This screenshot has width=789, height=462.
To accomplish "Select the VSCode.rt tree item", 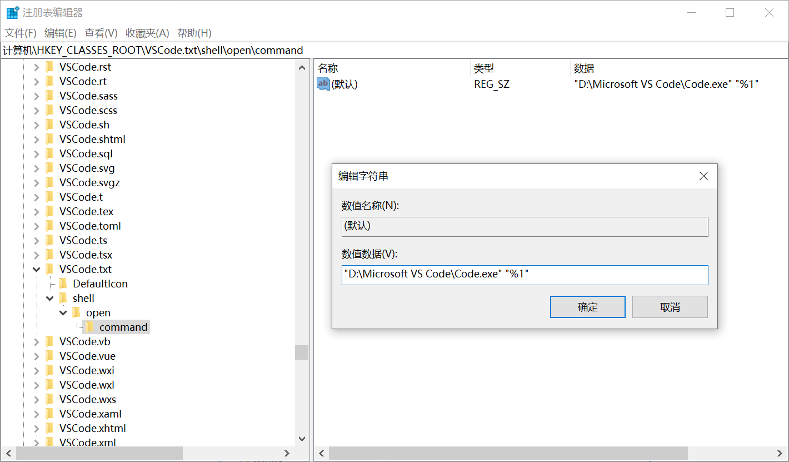I will 83,81.
